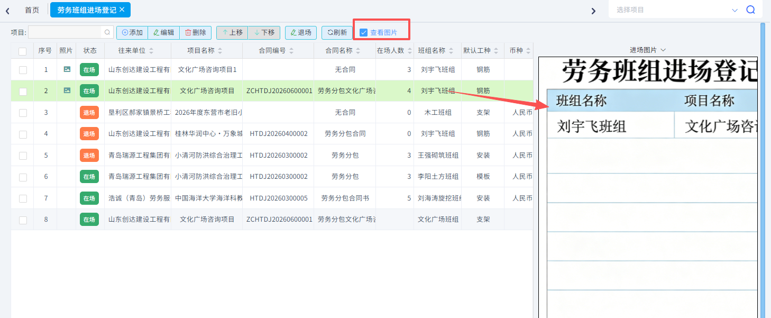Click the 在场 status badge in row 6

(89, 176)
